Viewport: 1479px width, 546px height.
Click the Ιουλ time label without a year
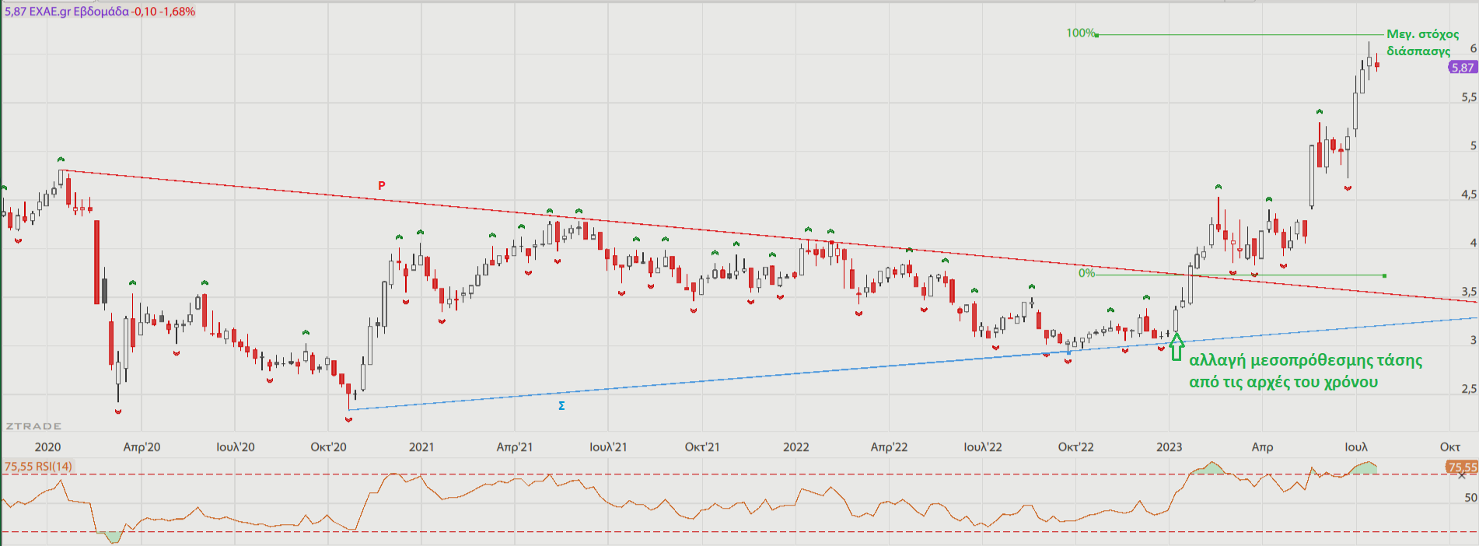[1356, 447]
